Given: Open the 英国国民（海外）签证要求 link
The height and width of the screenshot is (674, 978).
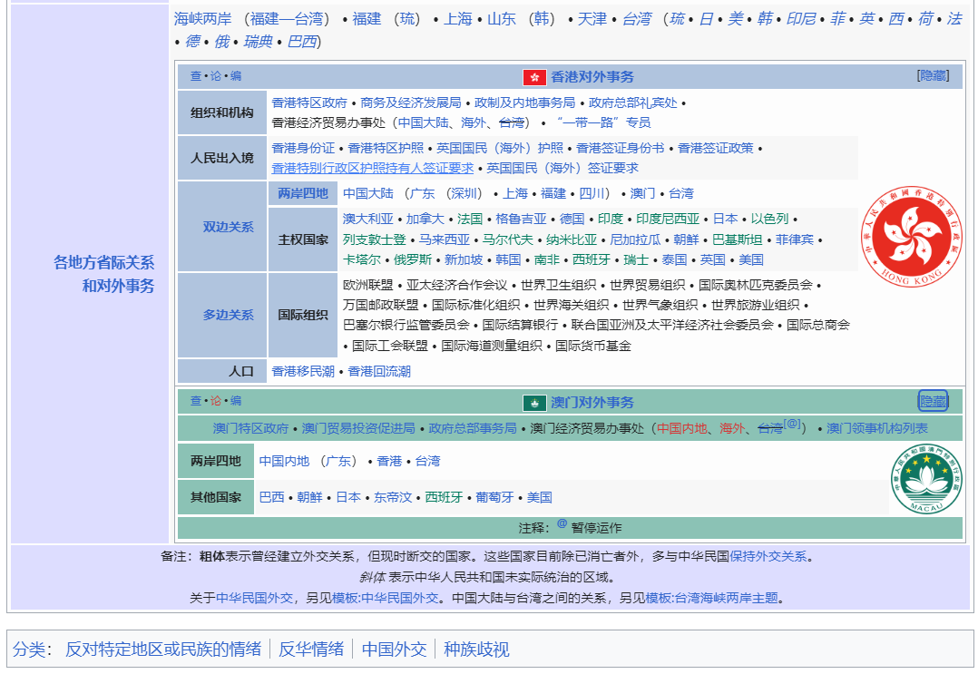Looking at the screenshot, I should (562, 169).
